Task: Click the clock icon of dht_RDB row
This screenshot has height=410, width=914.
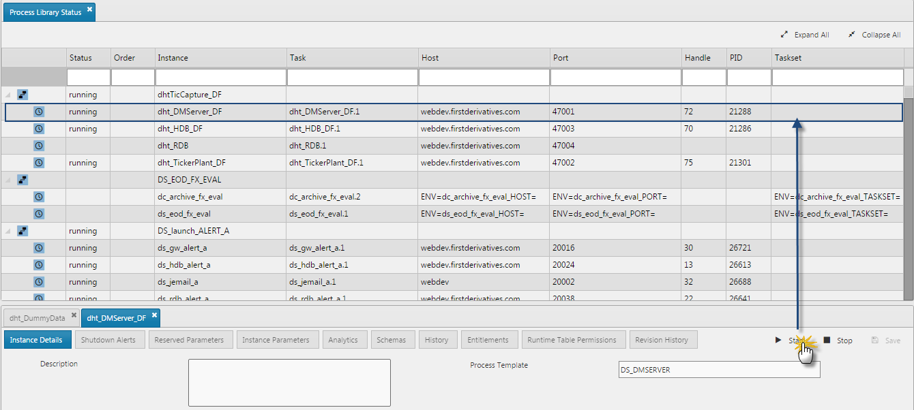Action: point(39,146)
